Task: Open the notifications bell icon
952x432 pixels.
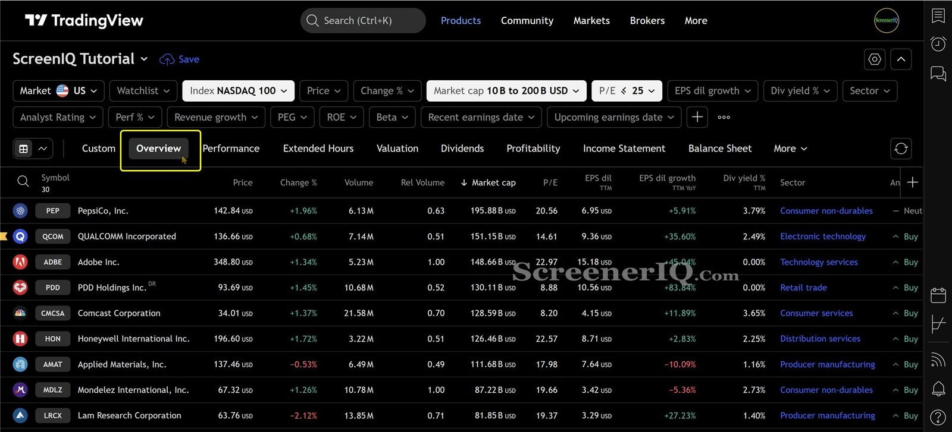Action: click(x=938, y=389)
